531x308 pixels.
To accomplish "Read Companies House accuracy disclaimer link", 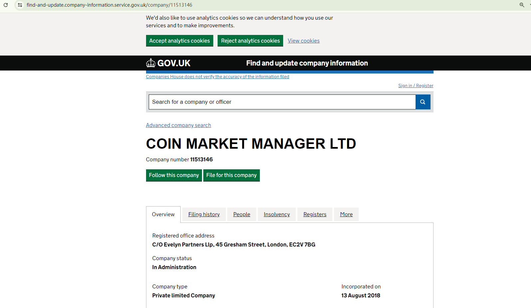I will (x=218, y=77).
